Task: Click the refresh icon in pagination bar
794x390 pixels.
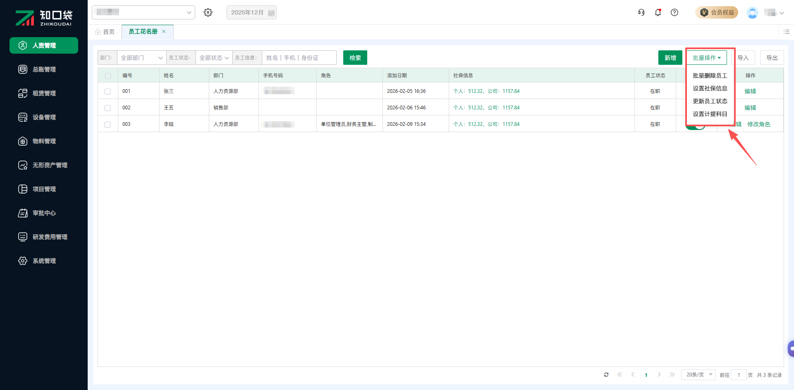Action: pyautogui.click(x=606, y=375)
